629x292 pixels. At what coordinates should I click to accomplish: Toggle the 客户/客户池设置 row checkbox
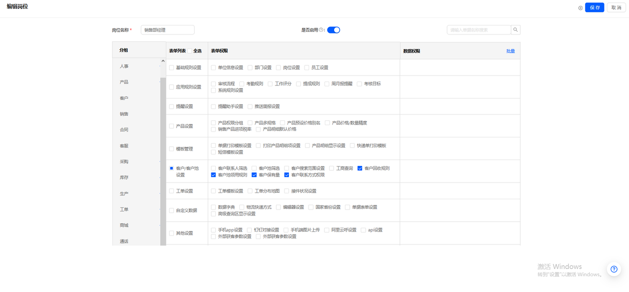(x=172, y=168)
